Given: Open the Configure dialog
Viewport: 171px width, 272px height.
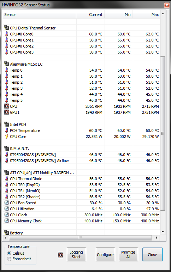Looking at the screenshot, I should [105, 255].
